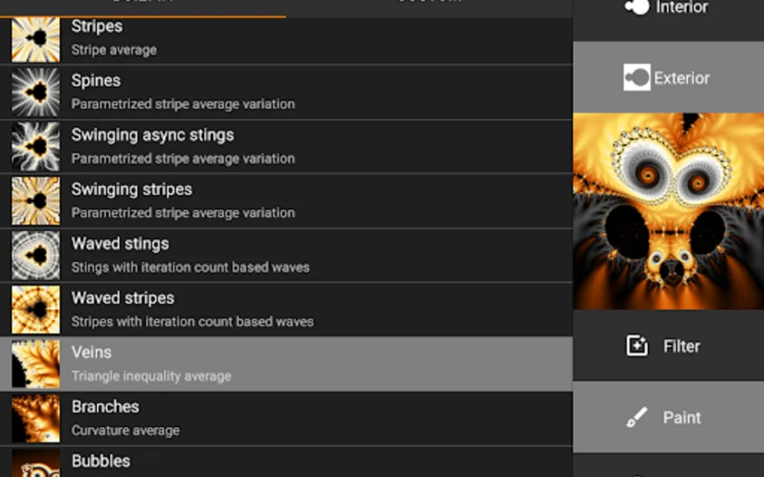Open the large fractal preview image
This screenshot has height=477, width=764.
pyautogui.click(x=668, y=211)
